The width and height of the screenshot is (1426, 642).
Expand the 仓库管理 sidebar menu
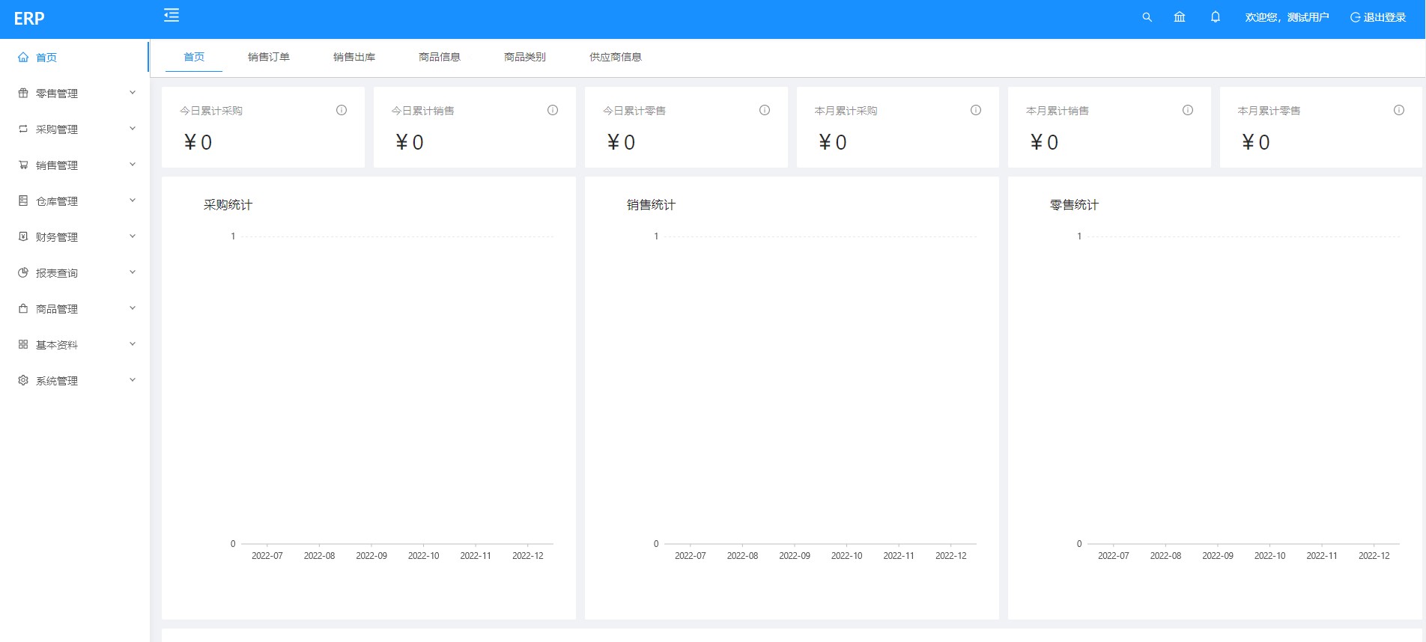[75, 201]
